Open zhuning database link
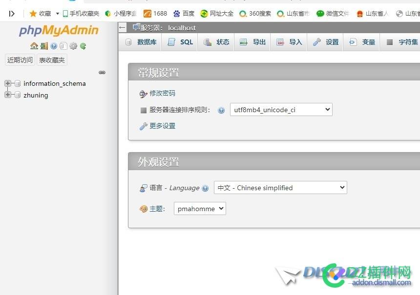Image resolution: width=420 pixels, height=295 pixels. click(36, 95)
